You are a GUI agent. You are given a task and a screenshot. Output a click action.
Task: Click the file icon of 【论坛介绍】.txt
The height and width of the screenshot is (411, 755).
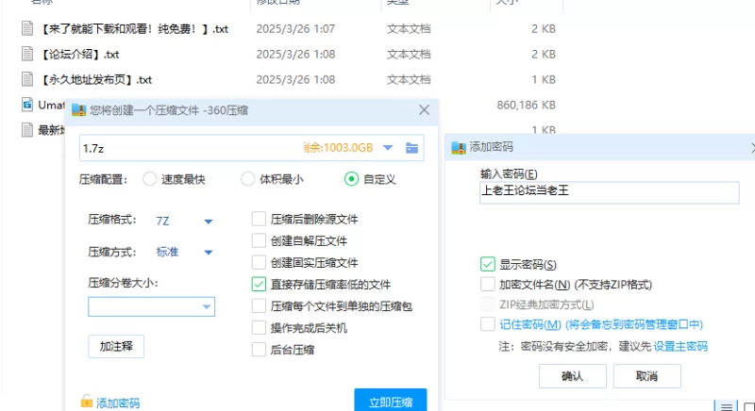click(27, 54)
